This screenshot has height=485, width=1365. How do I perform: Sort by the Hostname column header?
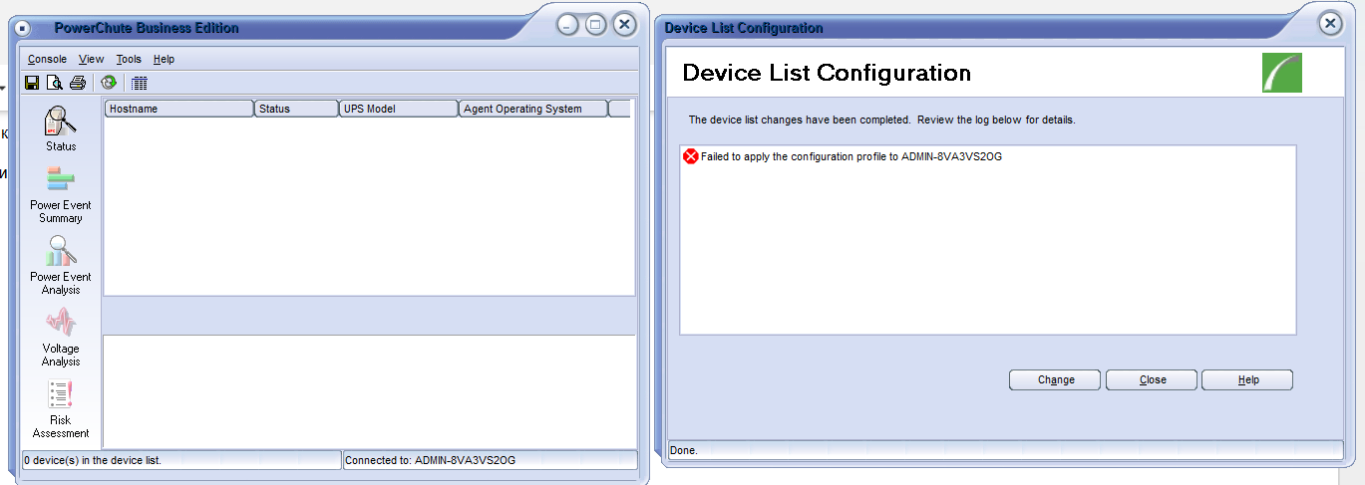pyautogui.click(x=179, y=109)
